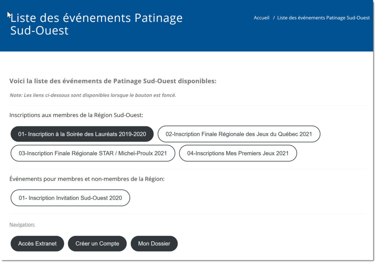This screenshot has height=263, width=376.
Task: Click the italic Note text about dark buttons
Action: coord(93,95)
